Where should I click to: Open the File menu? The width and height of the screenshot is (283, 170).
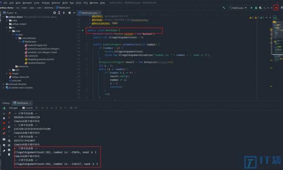pos(5,3)
